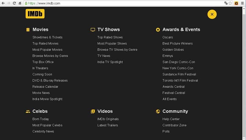
Task: Open Contributor Zone link
Action: (175, 125)
